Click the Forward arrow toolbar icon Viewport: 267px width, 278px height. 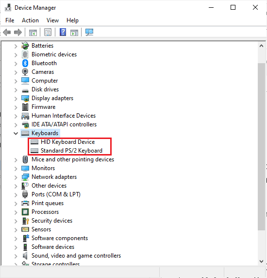pos(18,33)
